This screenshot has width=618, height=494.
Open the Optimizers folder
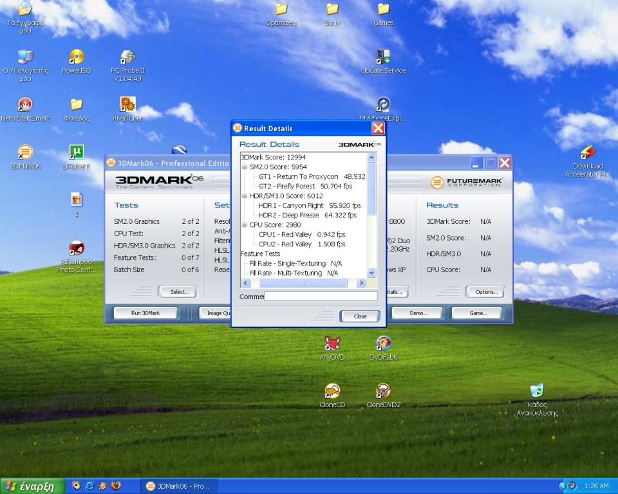(x=281, y=14)
